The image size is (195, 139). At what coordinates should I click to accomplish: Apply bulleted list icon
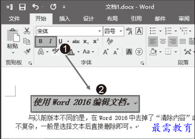[x=153, y=31]
